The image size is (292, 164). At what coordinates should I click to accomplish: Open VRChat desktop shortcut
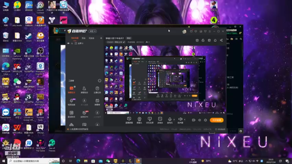coord(40,129)
